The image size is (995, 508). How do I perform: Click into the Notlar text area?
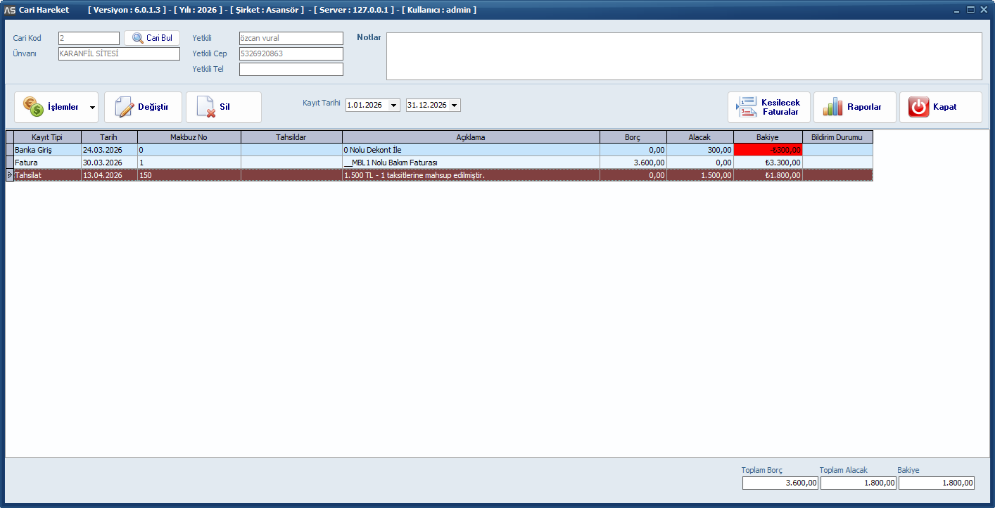pos(683,56)
